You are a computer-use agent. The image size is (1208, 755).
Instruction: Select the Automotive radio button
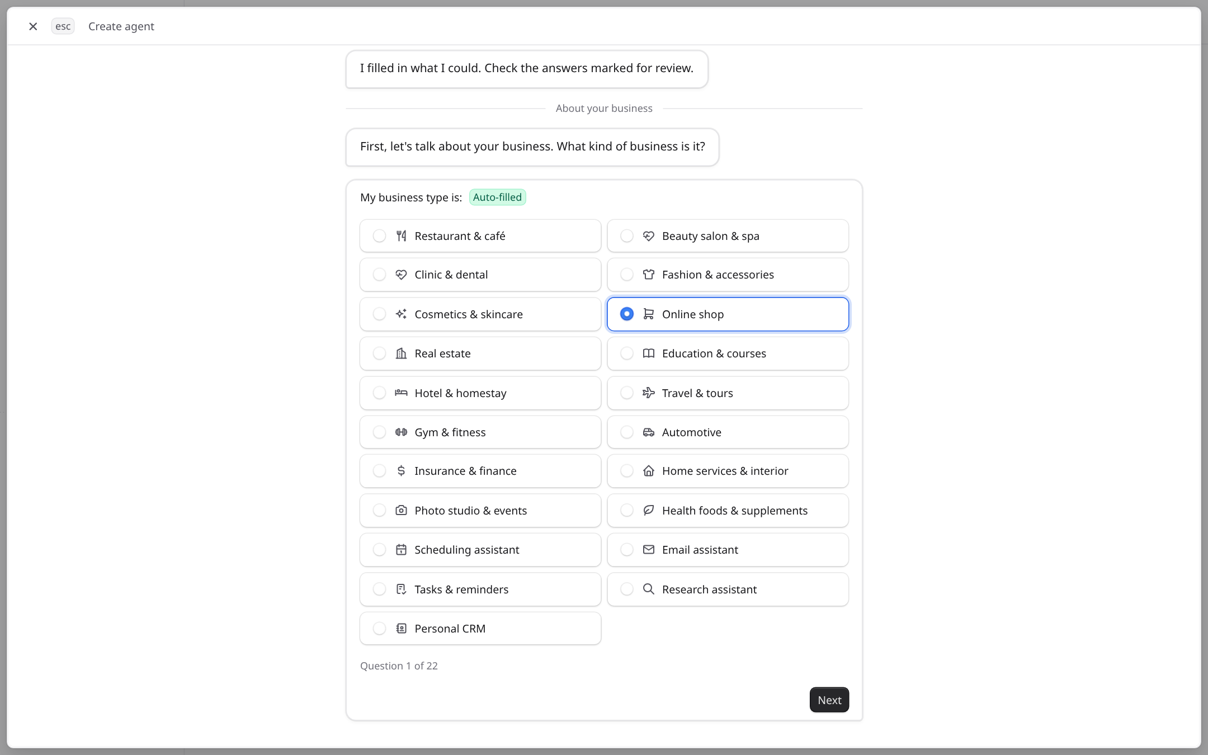(627, 432)
